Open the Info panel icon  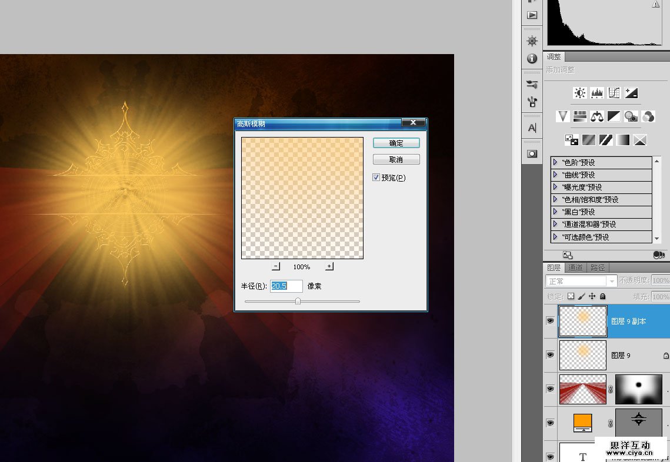[x=532, y=59]
